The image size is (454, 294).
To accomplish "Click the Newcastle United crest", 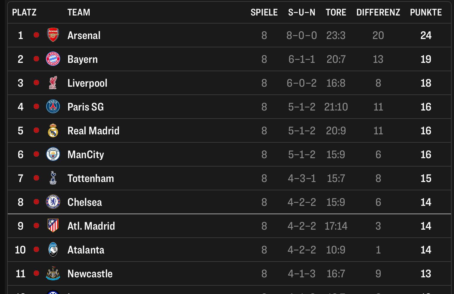I will coord(53,273).
